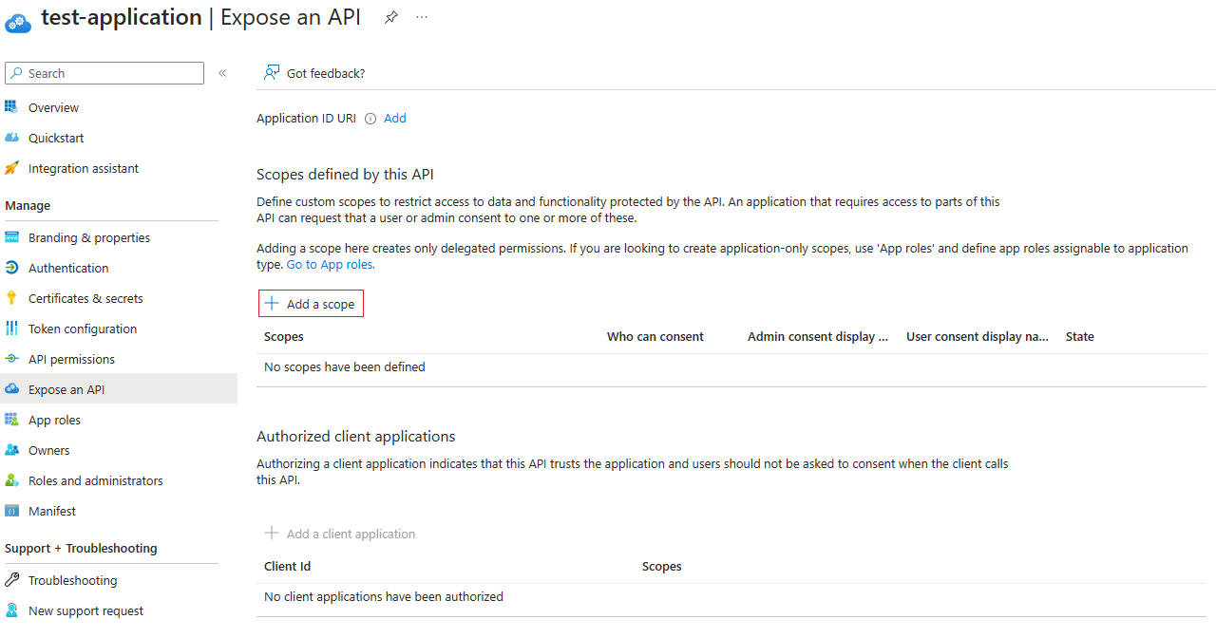The width and height of the screenshot is (1216, 638).
Task: Click the Quickstart cloud icon
Action: 11,138
